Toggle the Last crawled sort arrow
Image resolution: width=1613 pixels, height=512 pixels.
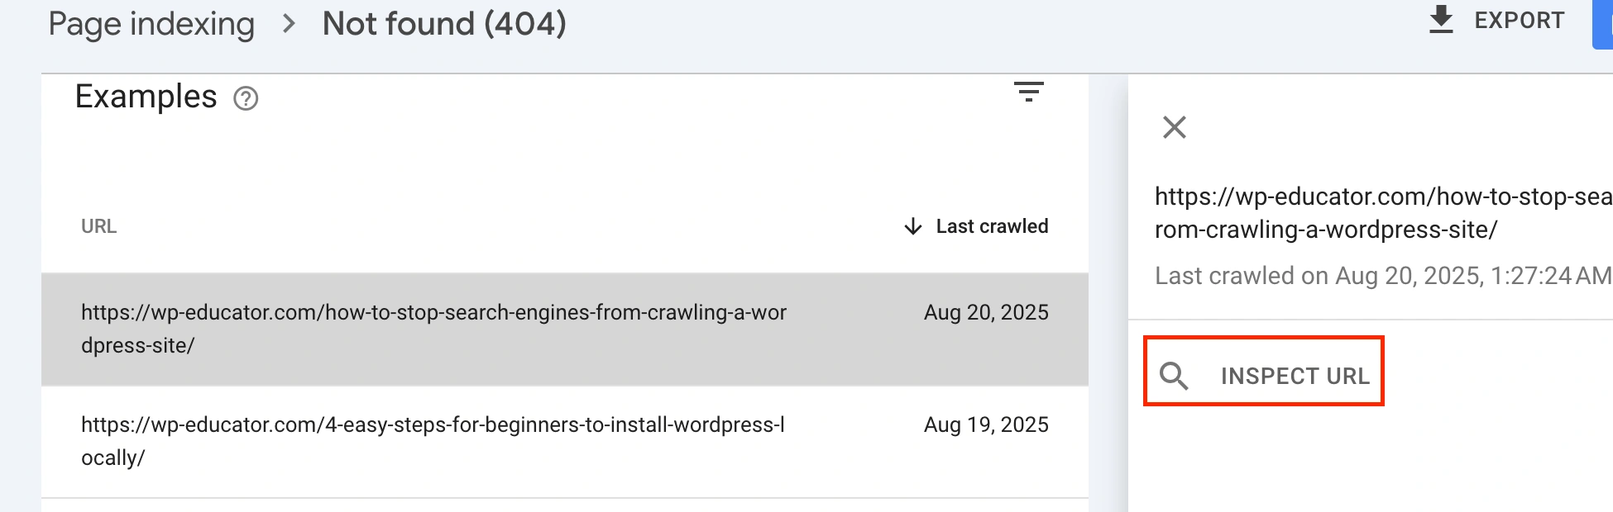(912, 226)
